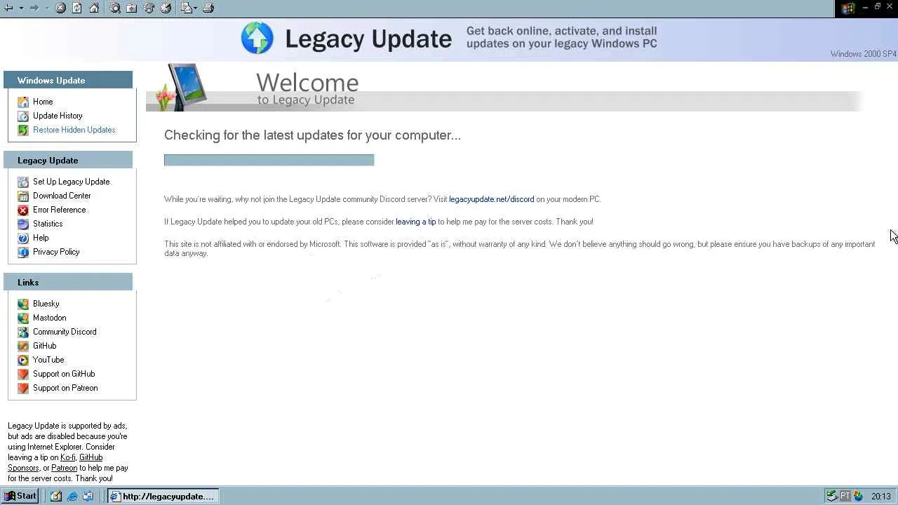Image resolution: width=898 pixels, height=505 pixels.
Task: Launch Internet Explorer from quick launch
Action: tap(72, 496)
